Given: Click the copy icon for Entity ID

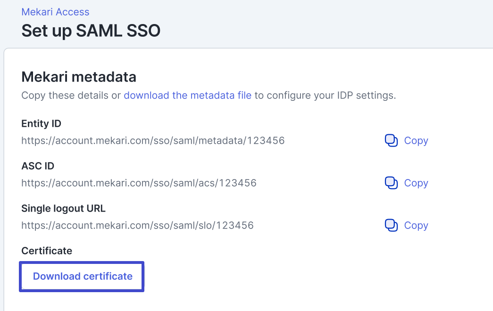Looking at the screenshot, I should (392, 140).
